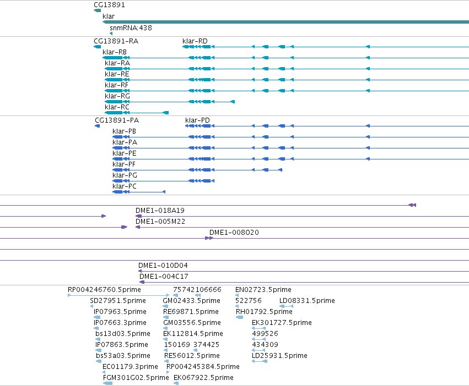This screenshot has width=469, height=386.
Task: Click the GM03556.5prime EST label
Action: (x=192, y=323)
